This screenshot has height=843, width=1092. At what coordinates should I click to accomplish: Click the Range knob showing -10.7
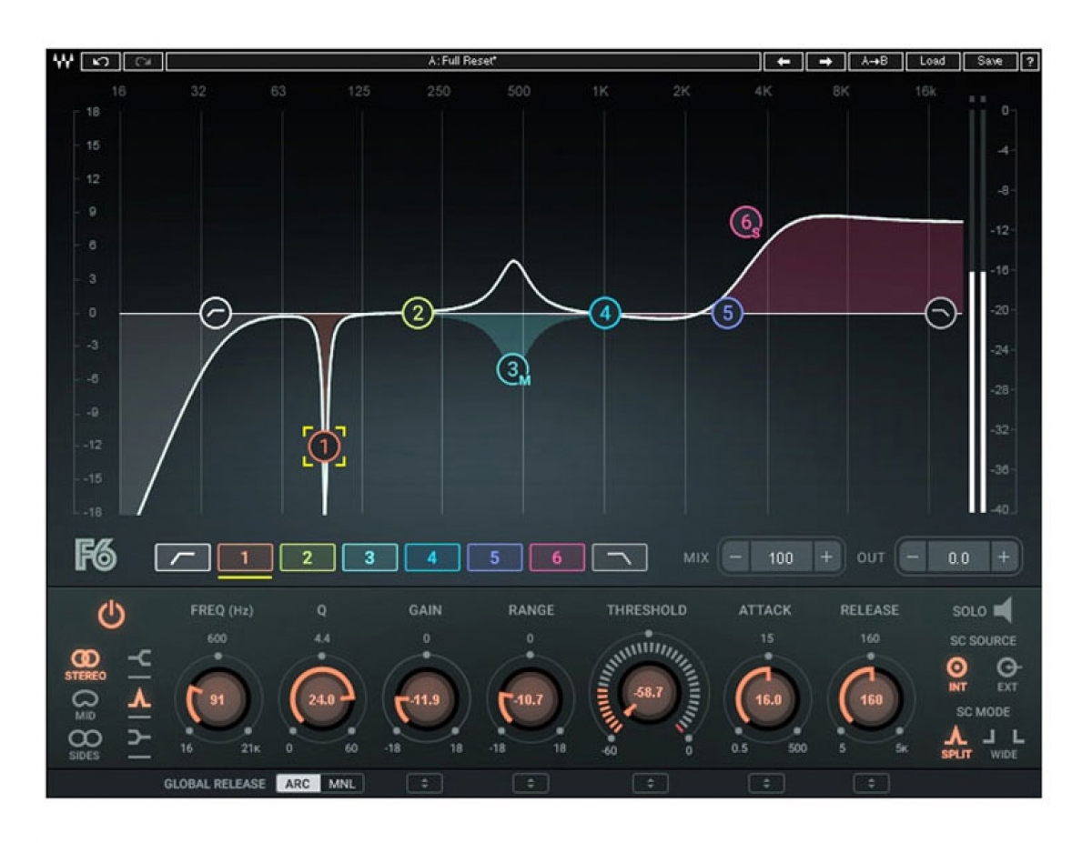coord(530,700)
